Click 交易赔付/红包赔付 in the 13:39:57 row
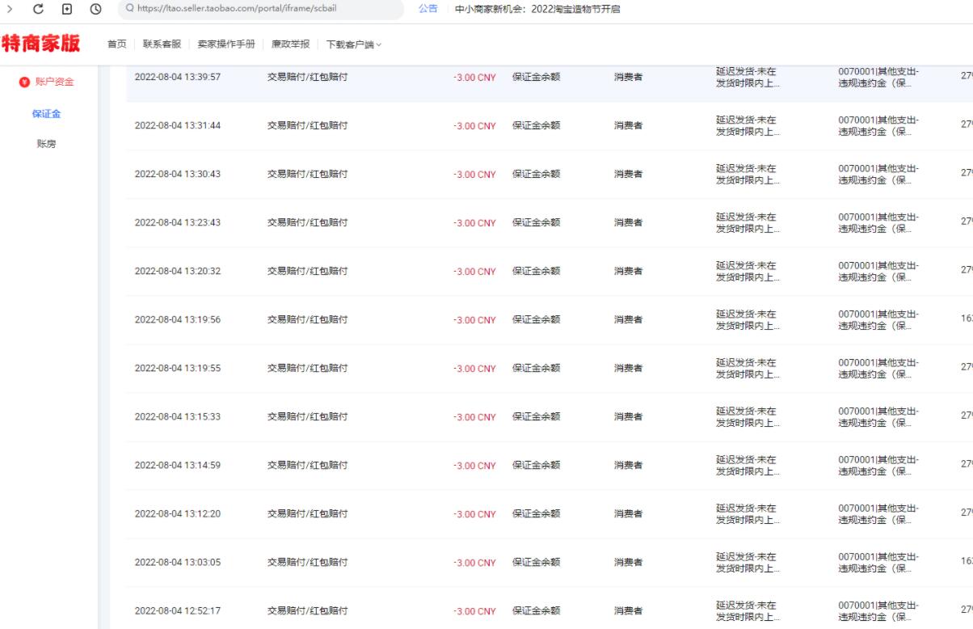 pyautogui.click(x=307, y=77)
